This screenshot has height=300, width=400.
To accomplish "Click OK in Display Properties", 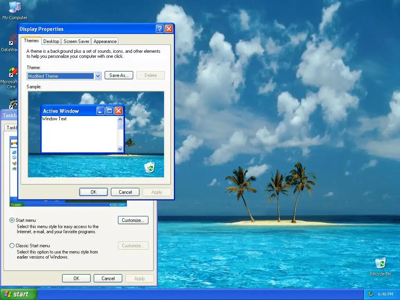I will click(x=93, y=192).
